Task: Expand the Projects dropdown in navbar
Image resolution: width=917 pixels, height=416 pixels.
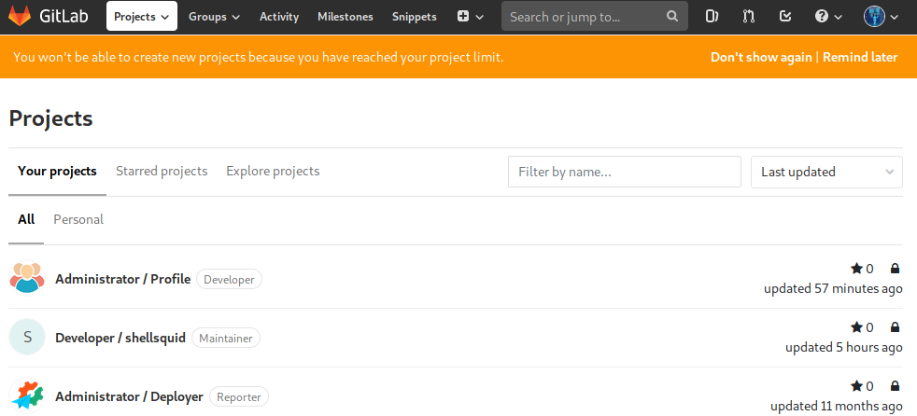Action: point(142,17)
